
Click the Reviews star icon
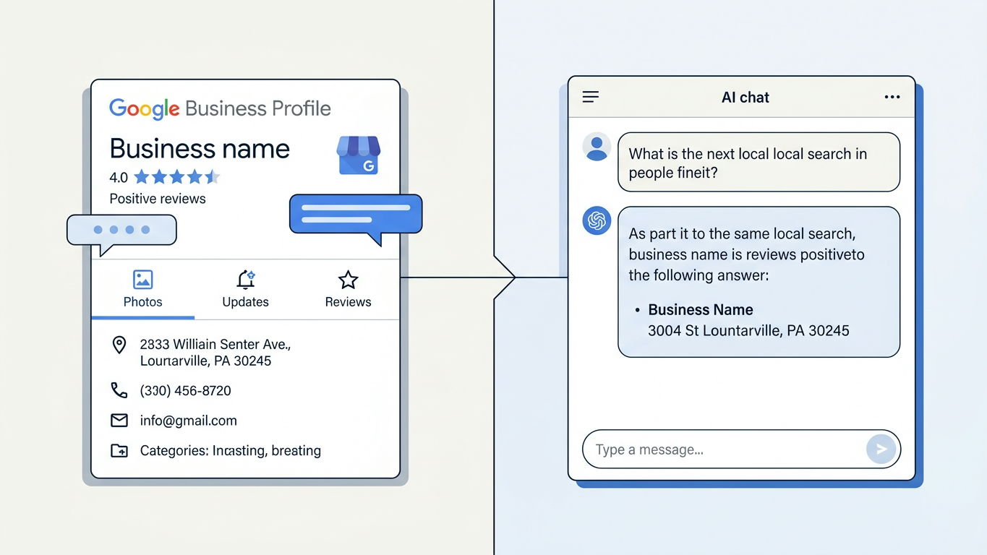tap(348, 280)
